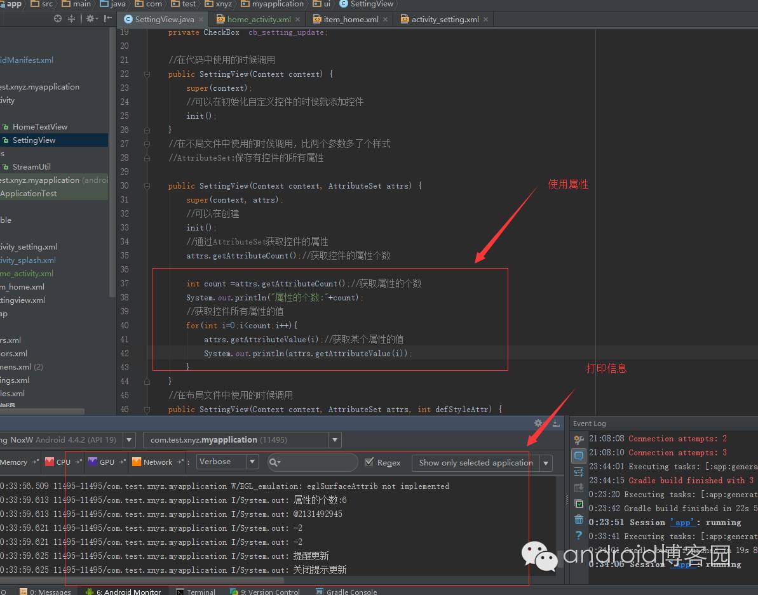Open Android Monitor tool window tab
This screenshot has height=595, width=758.
(x=123, y=591)
